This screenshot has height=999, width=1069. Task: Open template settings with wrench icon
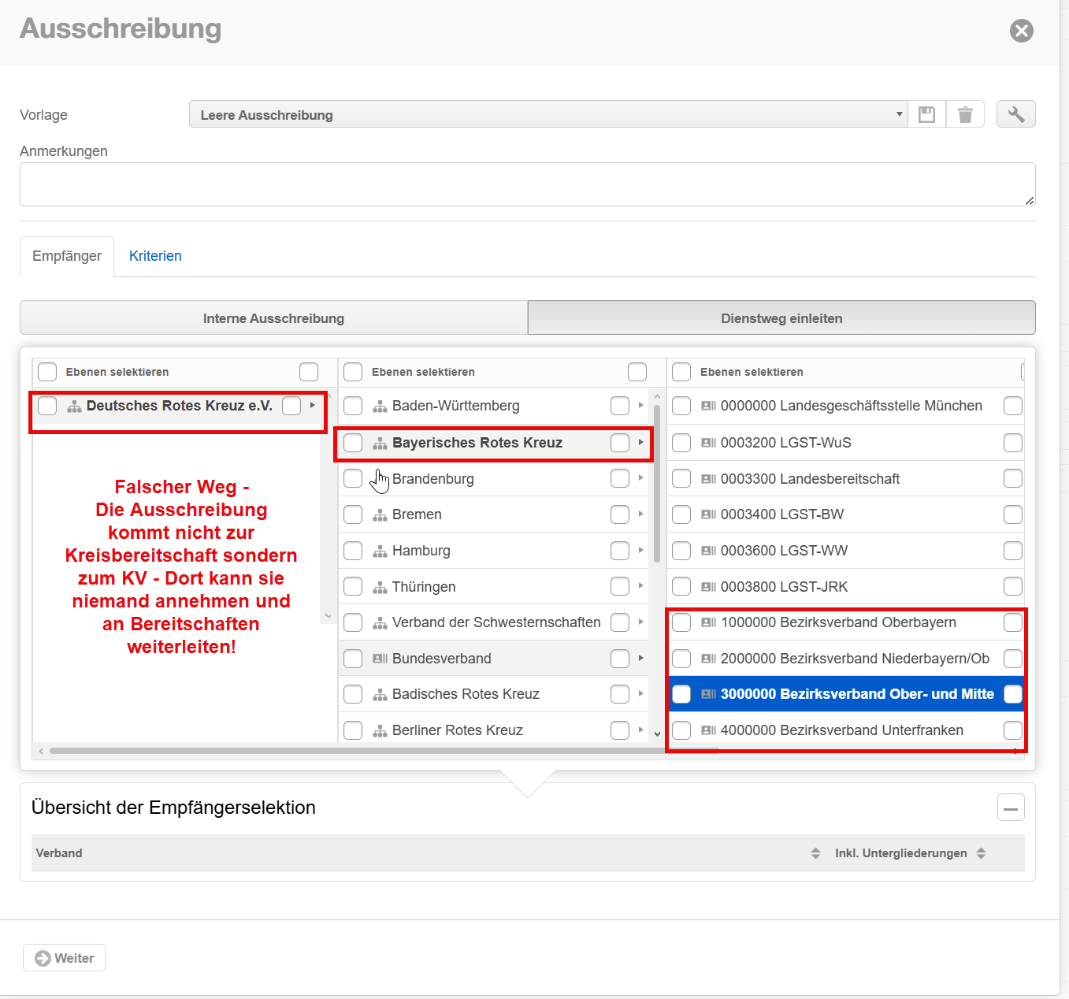[x=1015, y=114]
